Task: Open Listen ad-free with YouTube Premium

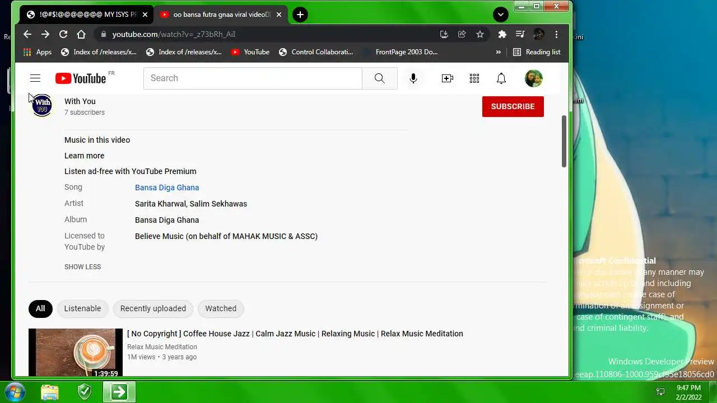Action: tap(131, 171)
